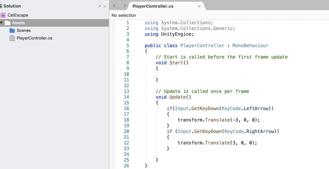This screenshot has height=169, width=329.
Task: Click 'Update is called once per frame' comment
Action: [202, 91]
